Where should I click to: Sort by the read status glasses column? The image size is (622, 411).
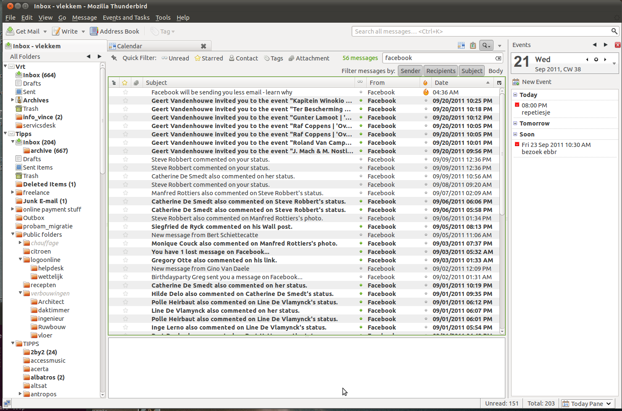pos(360,82)
